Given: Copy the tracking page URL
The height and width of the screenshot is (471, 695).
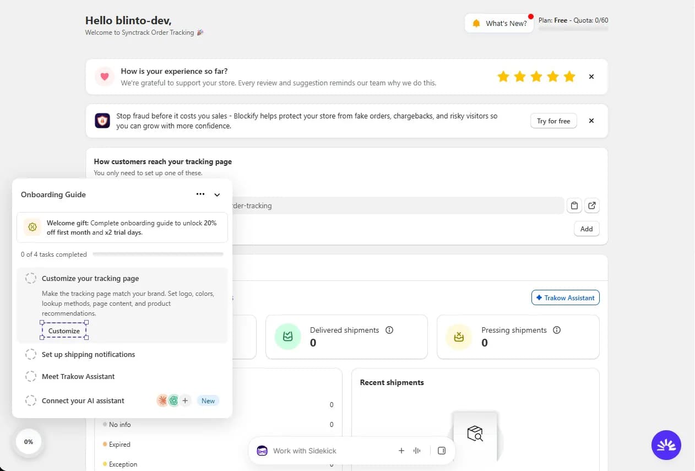Looking at the screenshot, I should tap(574, 205).
